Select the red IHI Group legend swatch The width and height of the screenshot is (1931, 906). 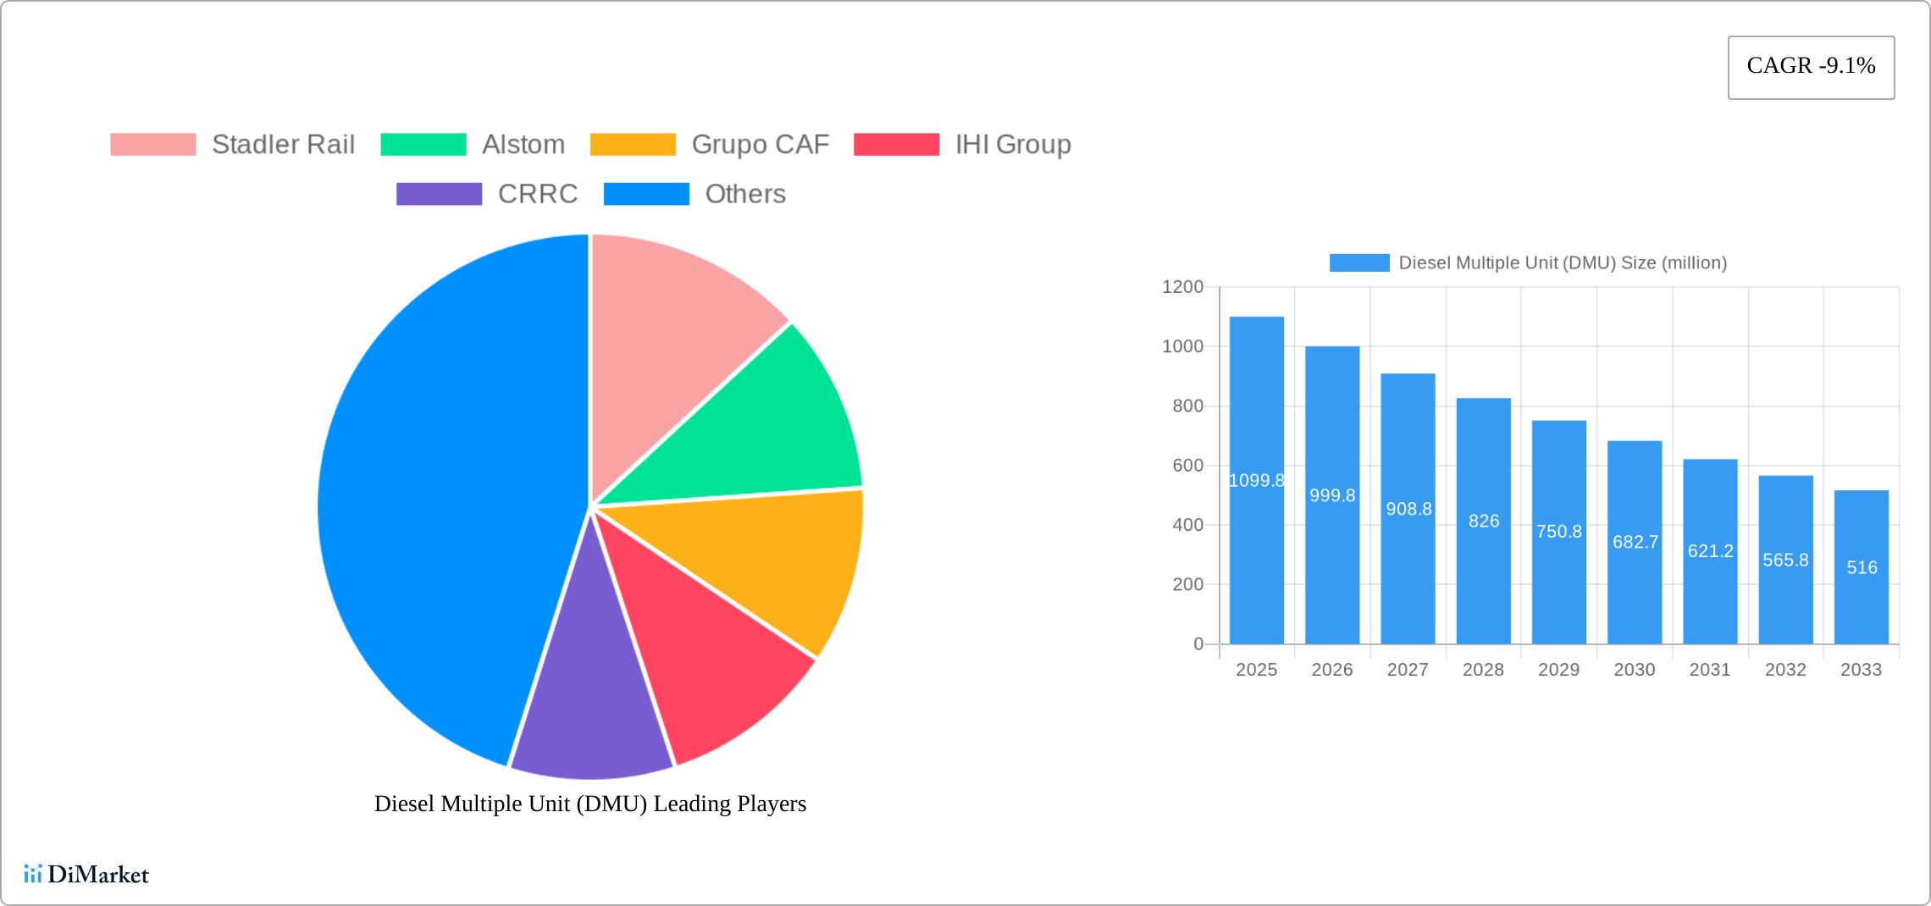pyautogui.click(x=896, y=144)
